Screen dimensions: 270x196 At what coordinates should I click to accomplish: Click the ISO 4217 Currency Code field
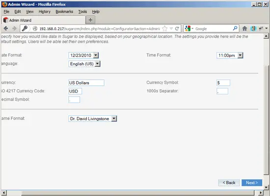click(x=75, y=91)
